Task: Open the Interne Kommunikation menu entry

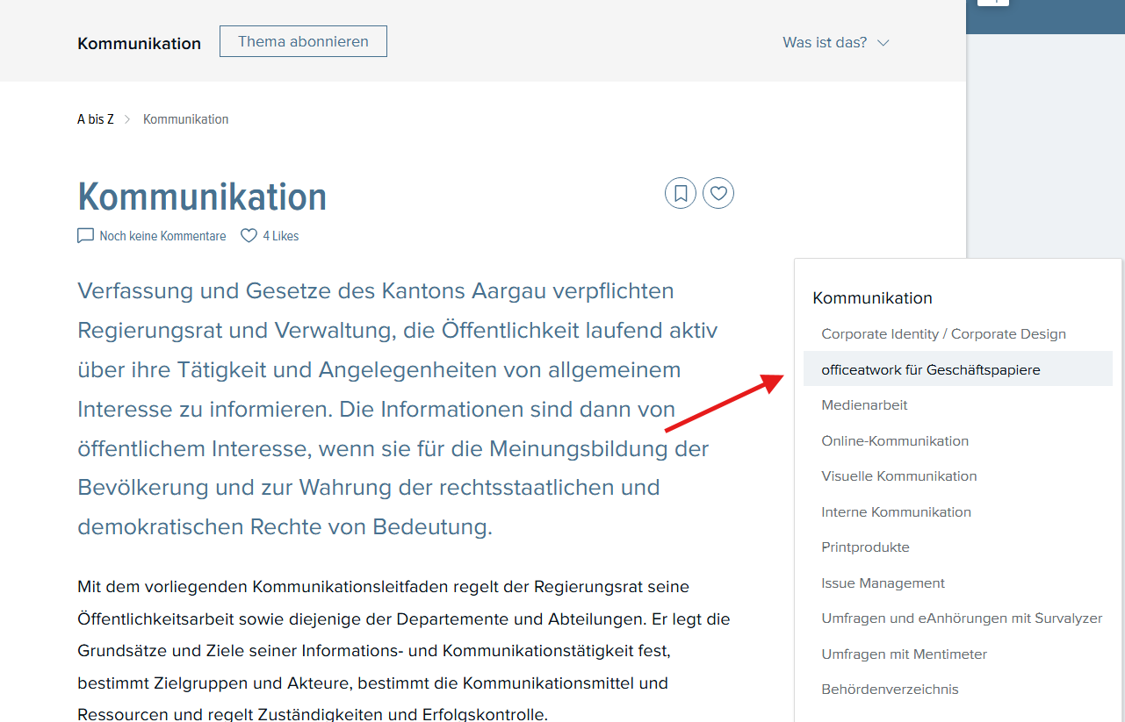Action: [x=897, y=511]
